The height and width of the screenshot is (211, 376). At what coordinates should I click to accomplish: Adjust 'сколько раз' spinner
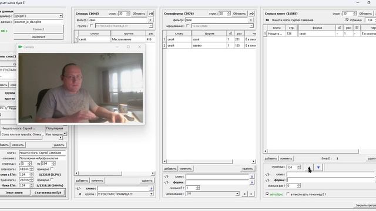299,186
